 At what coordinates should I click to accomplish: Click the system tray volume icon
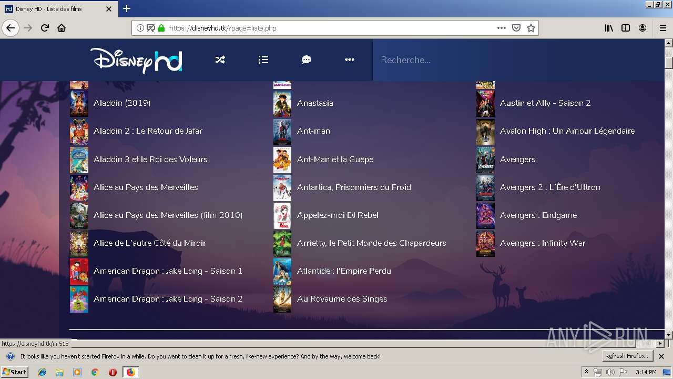tap(610, 372)
